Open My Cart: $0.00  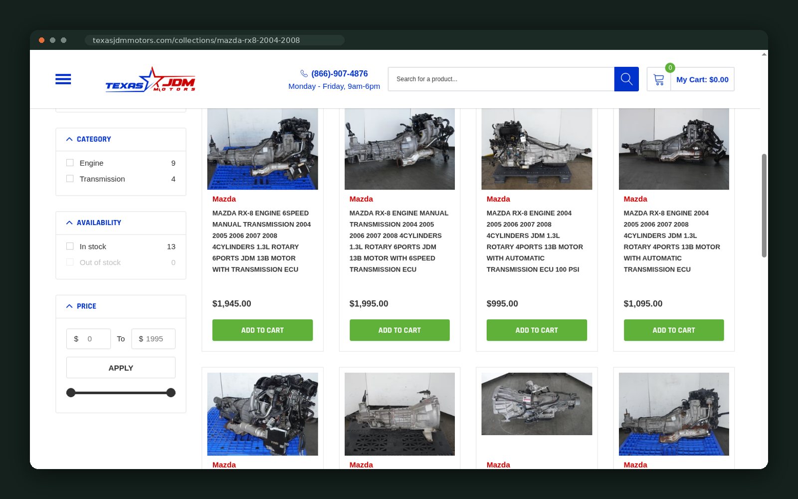702,79
